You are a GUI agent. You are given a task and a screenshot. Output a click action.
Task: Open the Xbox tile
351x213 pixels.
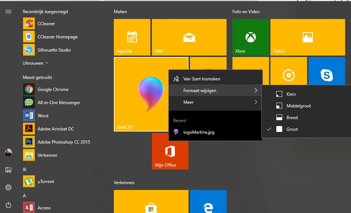[x=251, y=37]
